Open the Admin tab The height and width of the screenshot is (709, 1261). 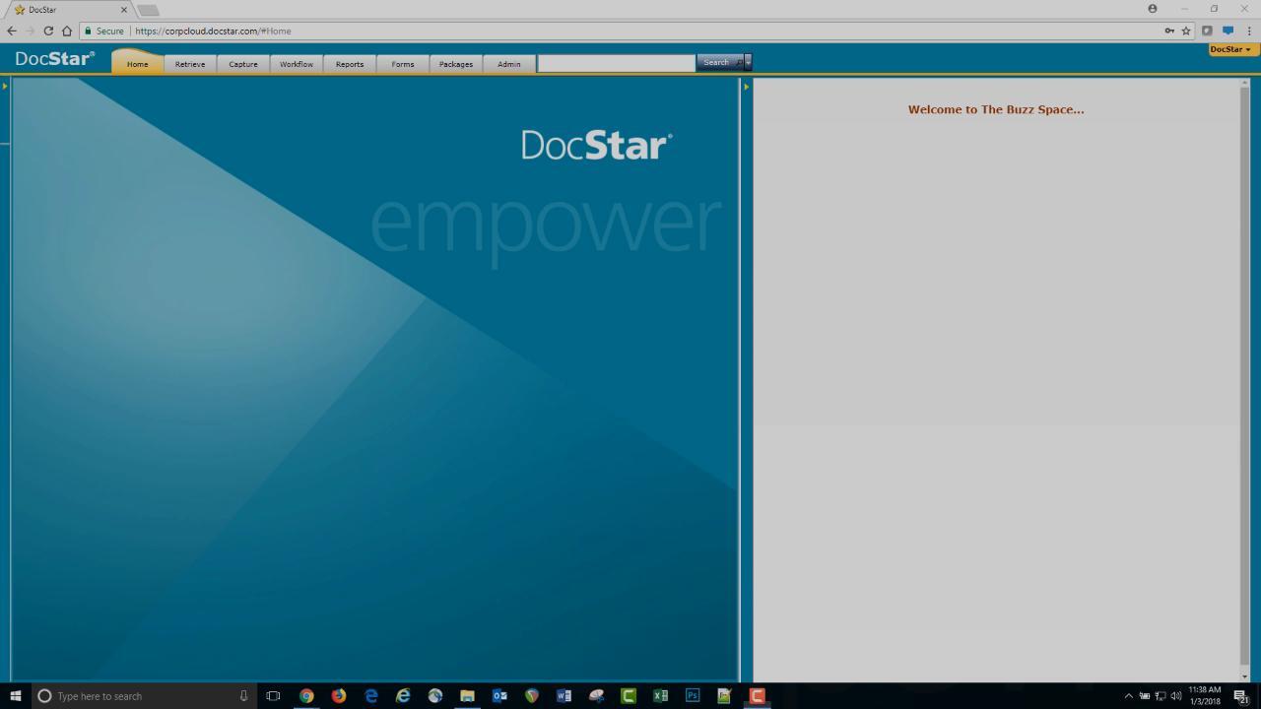click(x=509, y=64)
